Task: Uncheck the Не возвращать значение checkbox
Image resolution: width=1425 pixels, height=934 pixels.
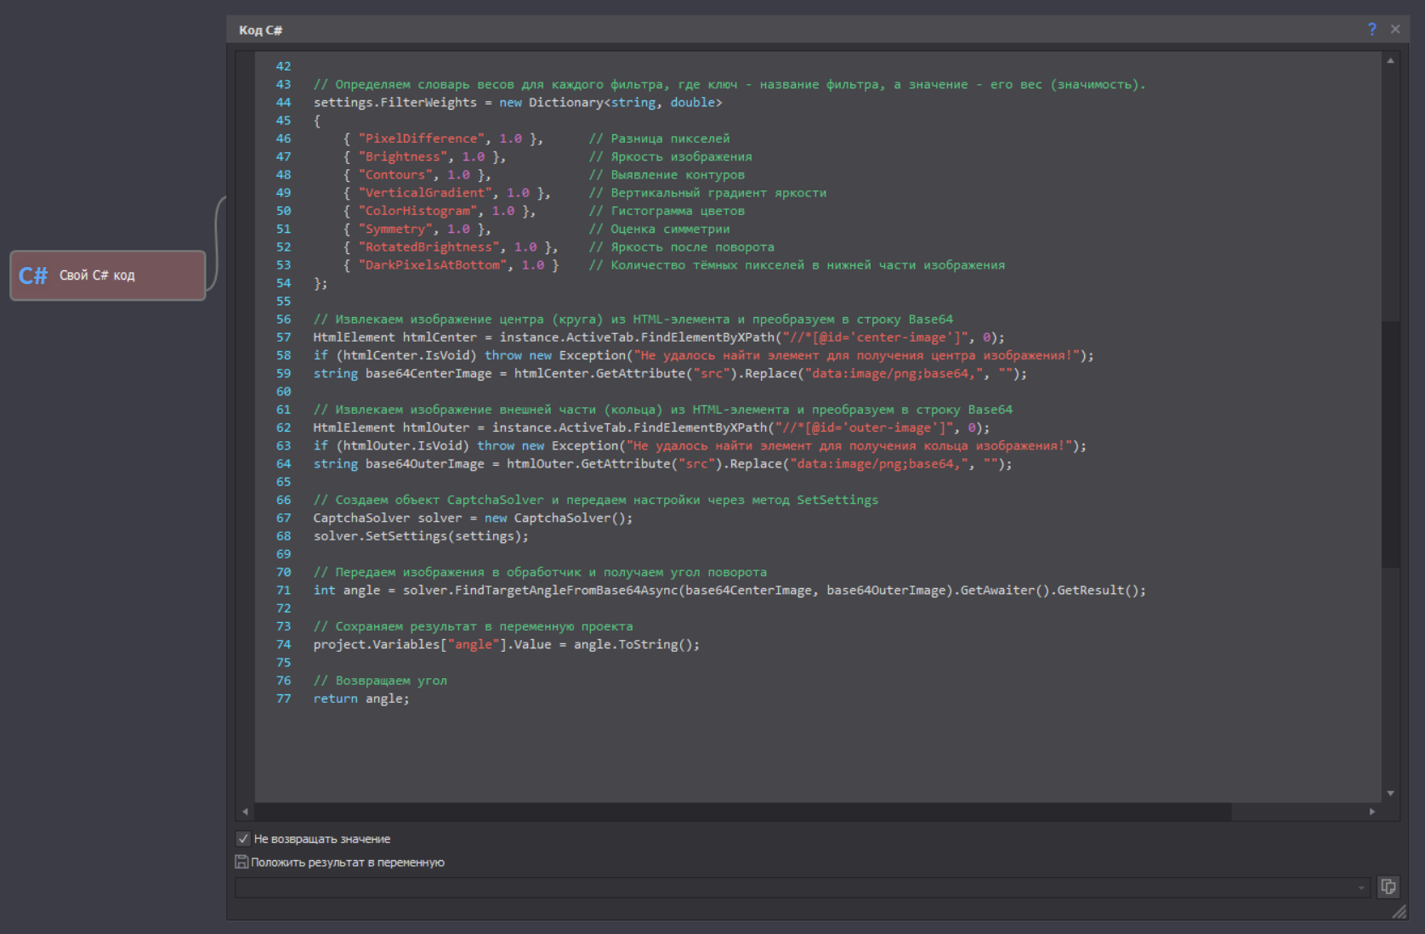Action: coord(243,839)
